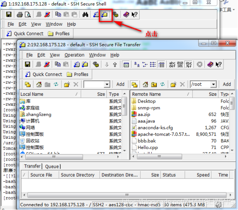Click the Print icon in Secure Shell toolbar
This screenshot has height=210, width=238.
coord(20,15)
